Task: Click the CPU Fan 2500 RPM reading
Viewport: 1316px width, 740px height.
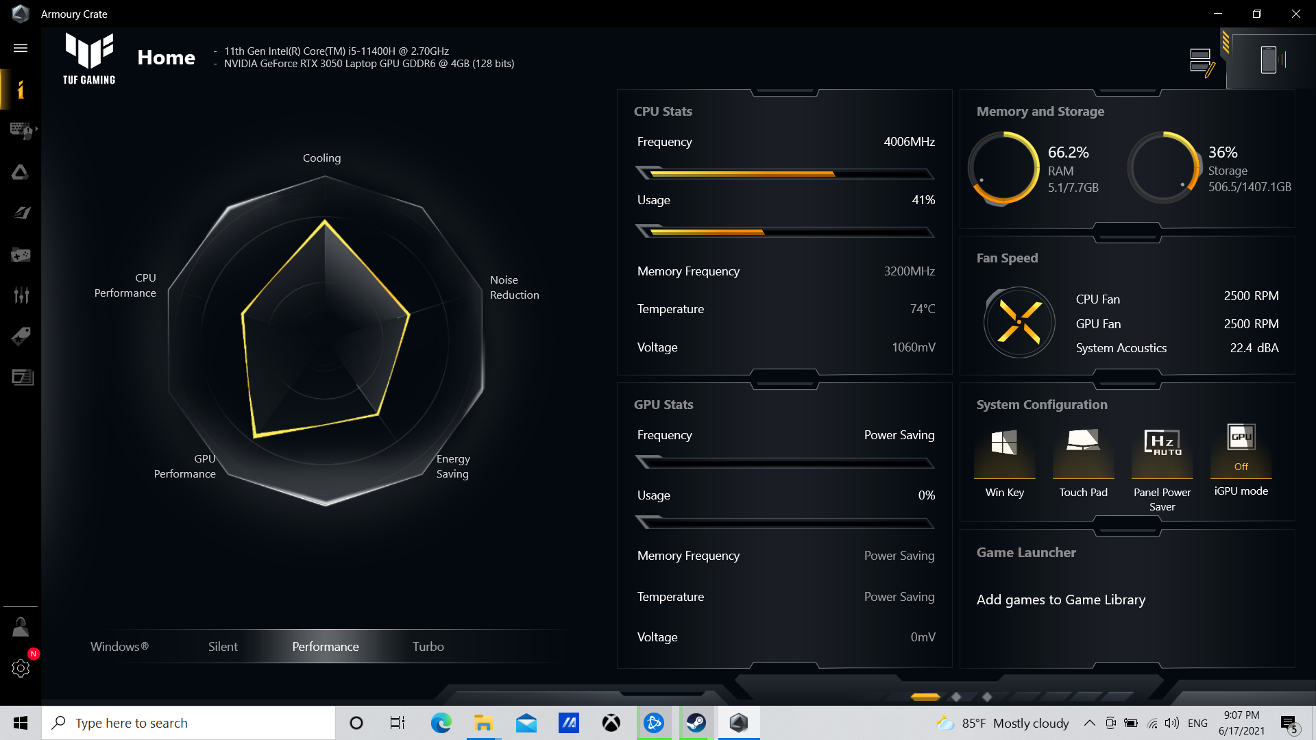Action: tap(1251, 296)
